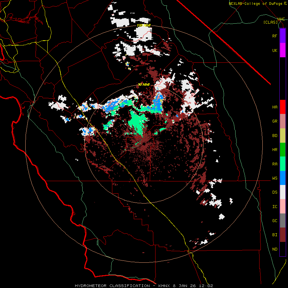
Task: Click the brown BI legend swatch
Action: [283, 235]
